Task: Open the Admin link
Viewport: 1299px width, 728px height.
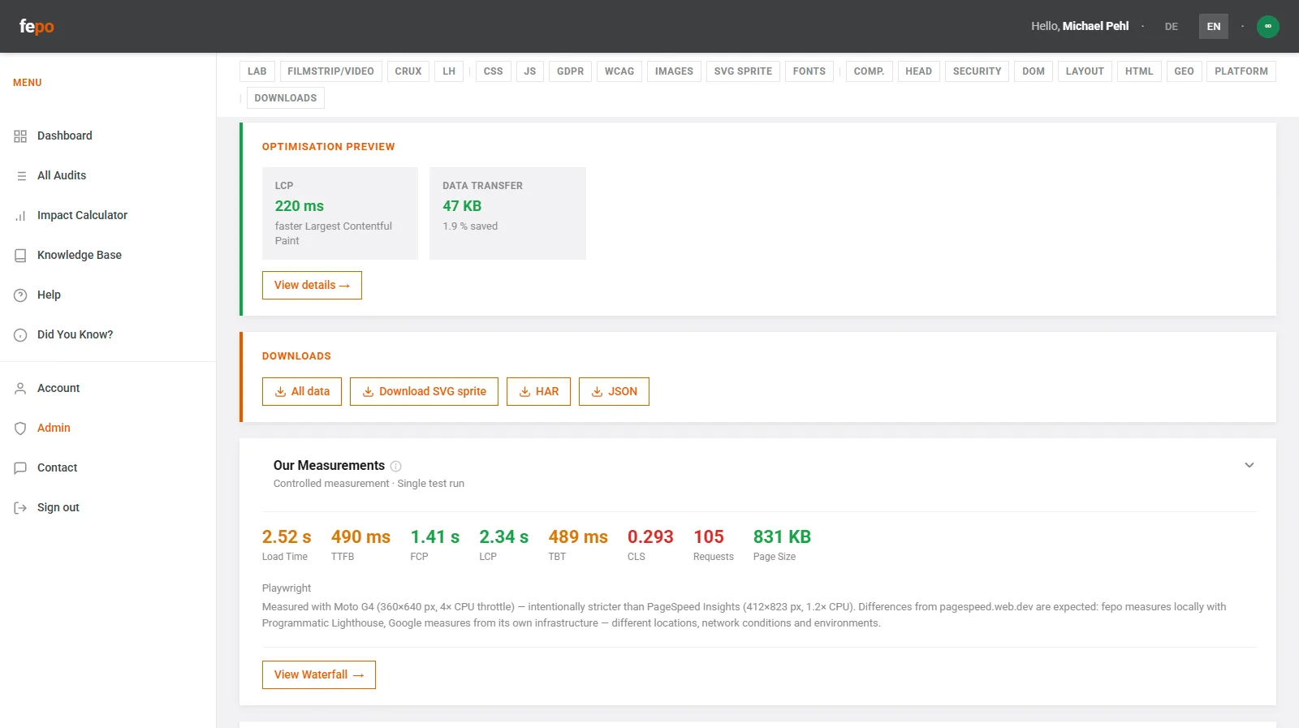Action: pyautogui.click(x=54, y=429)
